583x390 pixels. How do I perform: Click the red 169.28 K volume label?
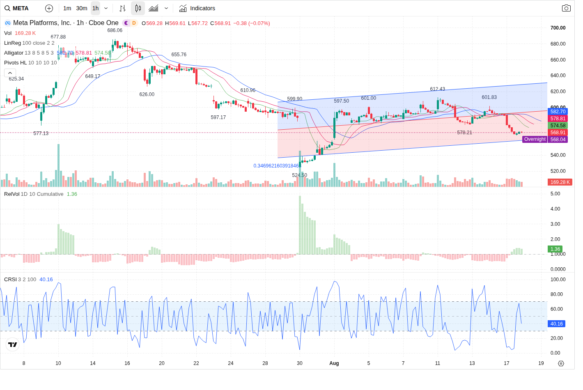[x=560, y=182]
